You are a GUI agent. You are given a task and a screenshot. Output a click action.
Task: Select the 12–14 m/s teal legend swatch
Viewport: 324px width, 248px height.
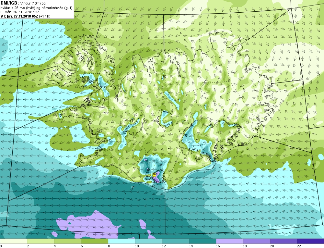[176, 241]
